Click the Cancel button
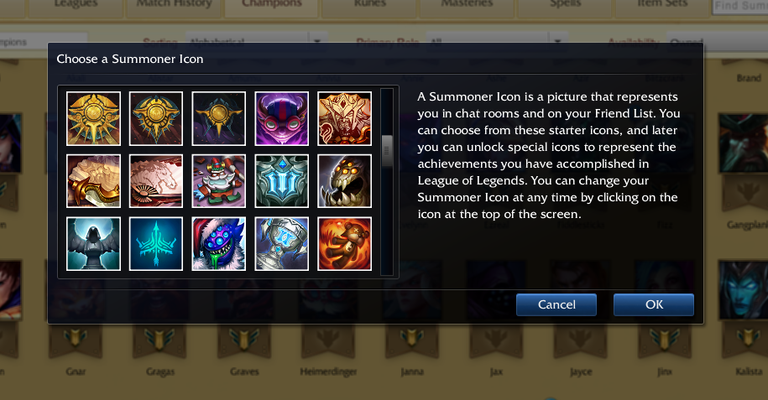768x400 pixels. tap(556, 304)
